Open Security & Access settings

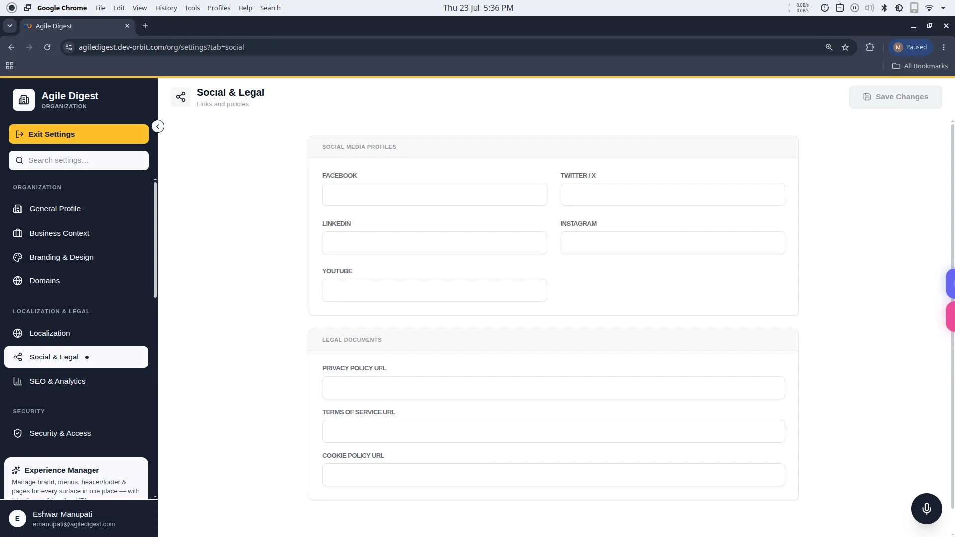[76, 433]
